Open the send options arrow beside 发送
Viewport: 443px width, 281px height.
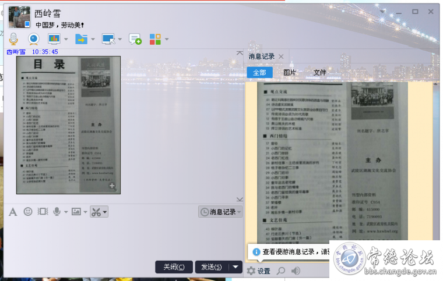point(235,267)
